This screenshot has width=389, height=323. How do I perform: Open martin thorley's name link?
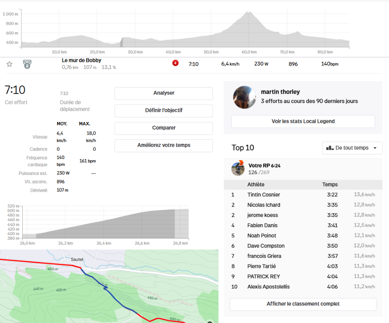pyautogui.click(x=280, y=92)
